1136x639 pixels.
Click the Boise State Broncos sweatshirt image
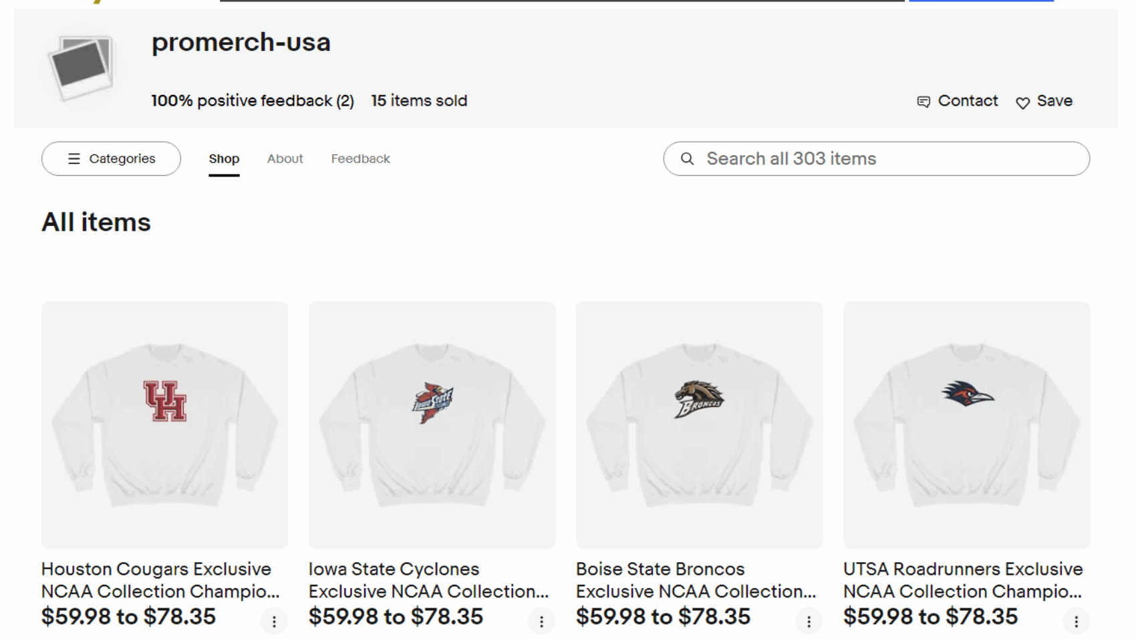point(699,425)
